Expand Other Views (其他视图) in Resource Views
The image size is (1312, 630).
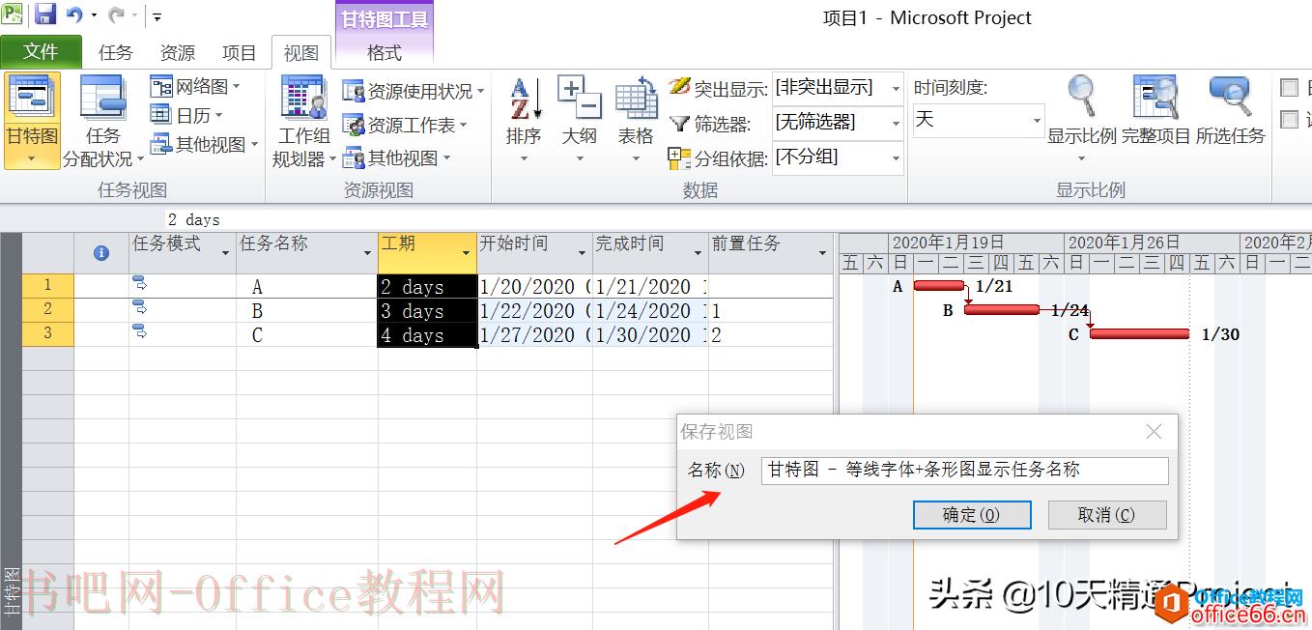coord(397,158)
